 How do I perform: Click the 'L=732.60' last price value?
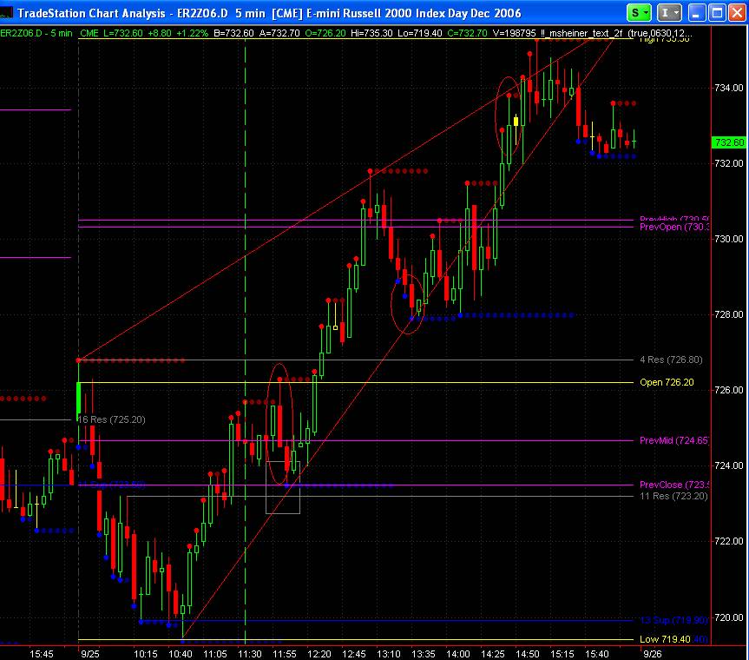[122, 33]
